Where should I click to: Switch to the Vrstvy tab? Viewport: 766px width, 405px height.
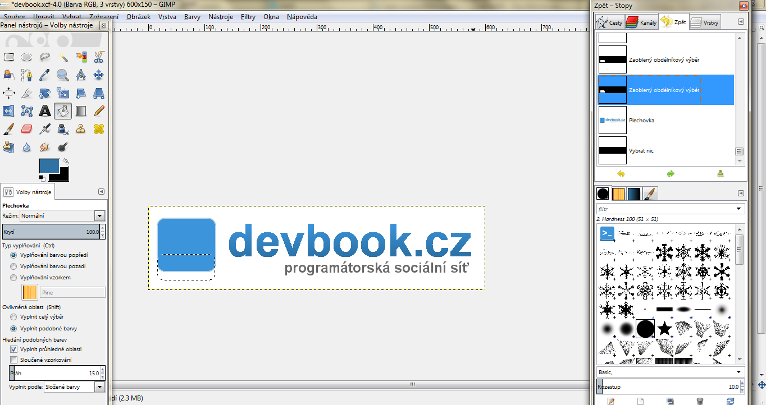point(705,22)
